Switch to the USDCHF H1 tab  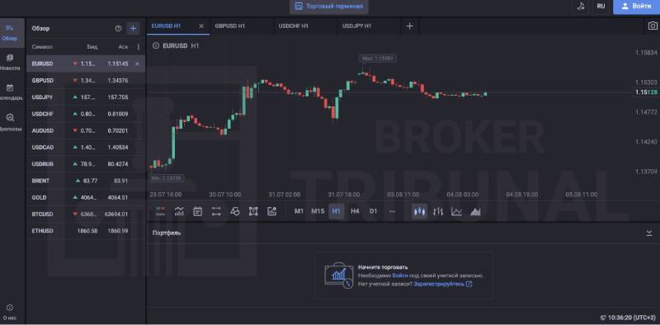(x=304, y=26)
